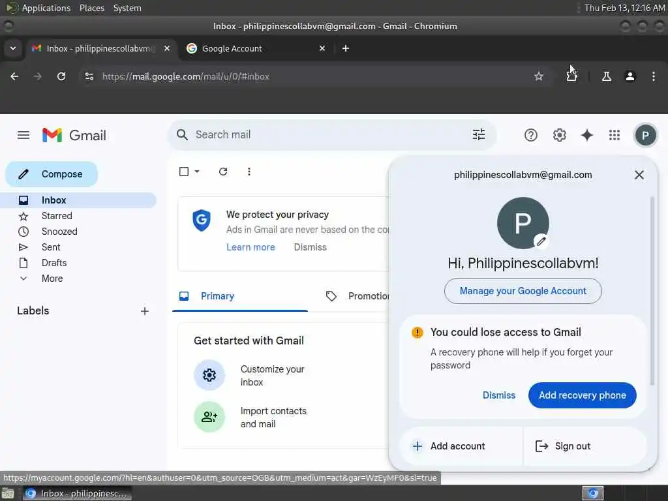The height and width of the screenshot is (501, 668).
Task: Open the Gmail Settings gear
Action: pos(559,135)
